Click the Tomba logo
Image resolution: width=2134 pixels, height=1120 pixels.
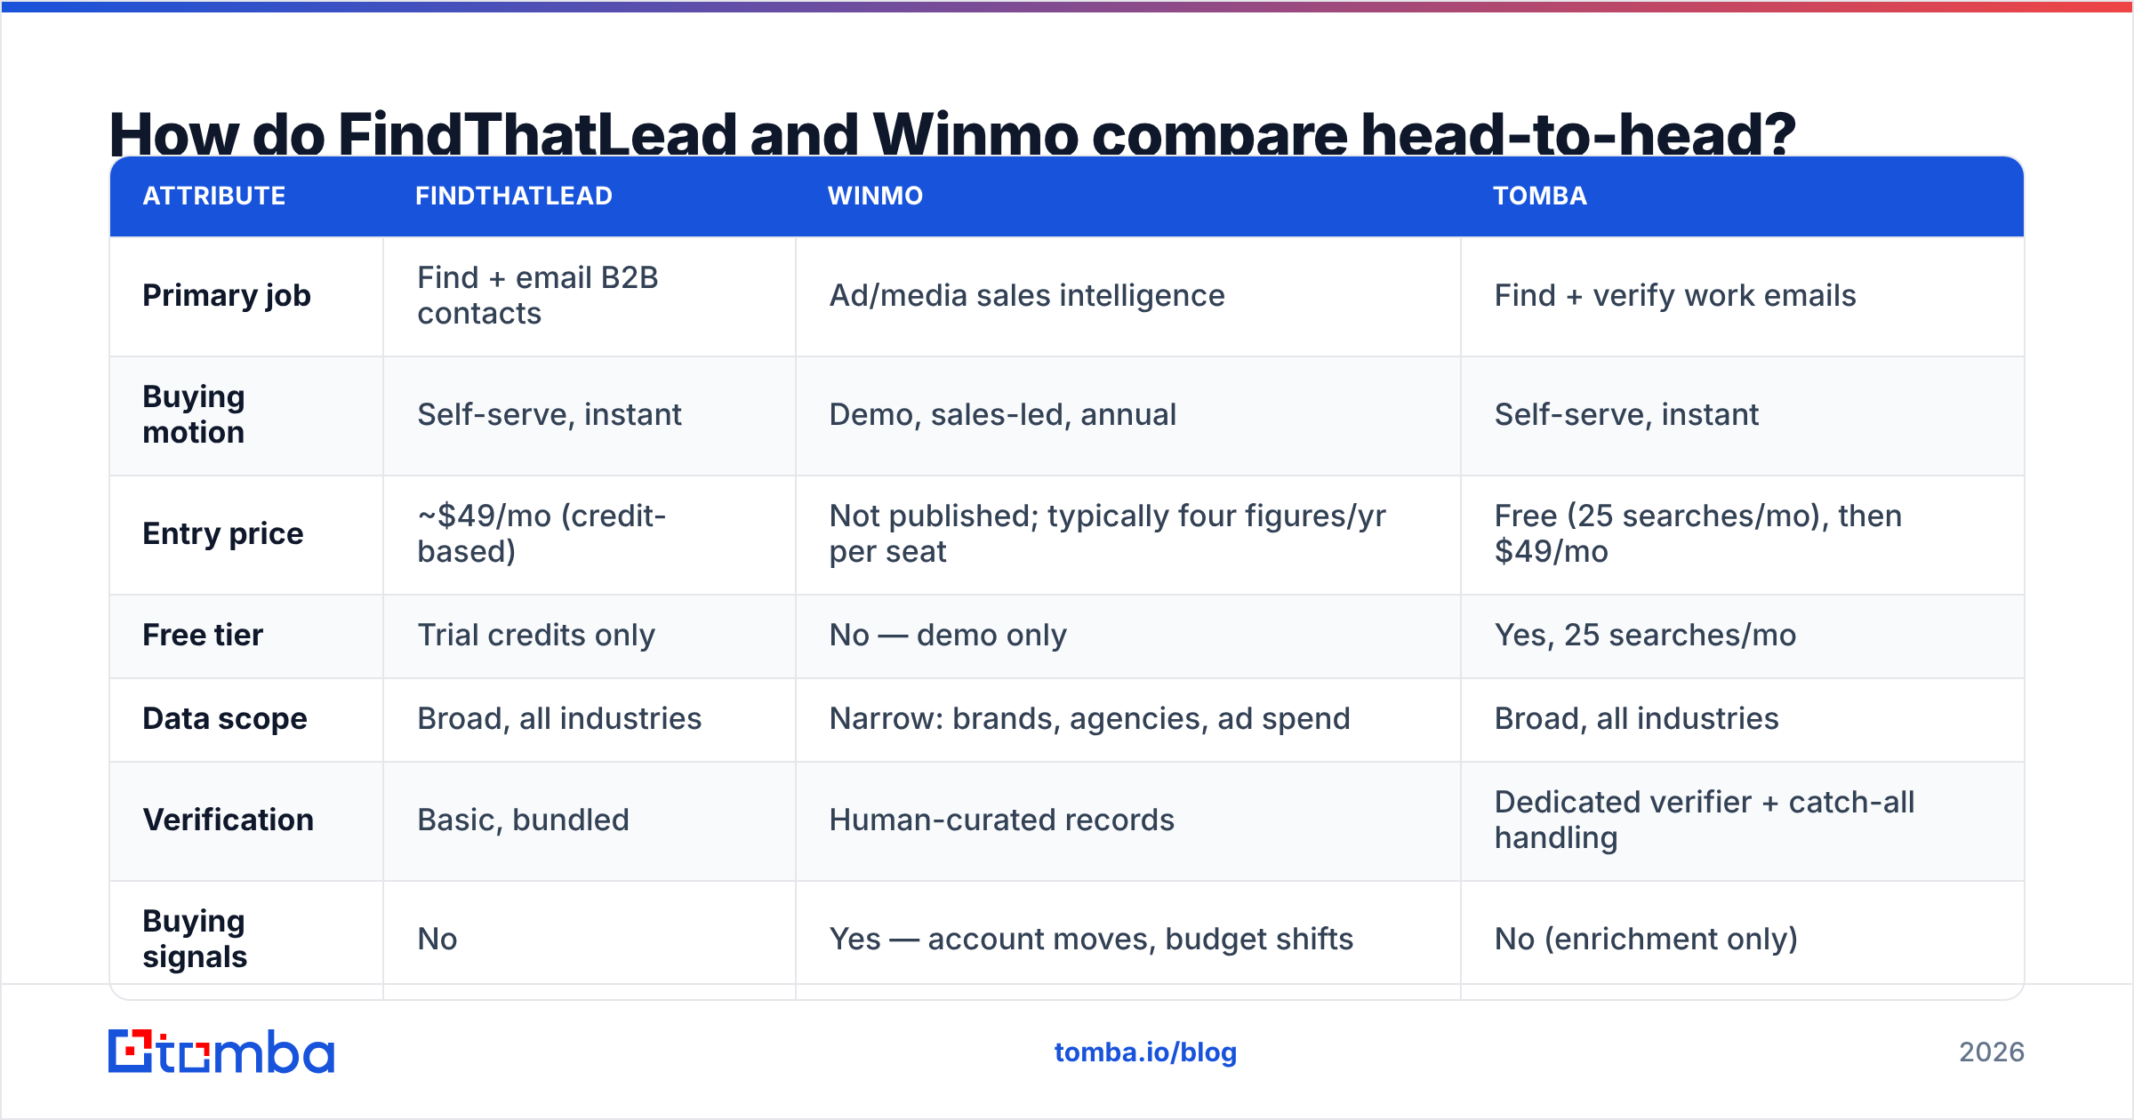pyautogui.click(x=221, y=1052)
